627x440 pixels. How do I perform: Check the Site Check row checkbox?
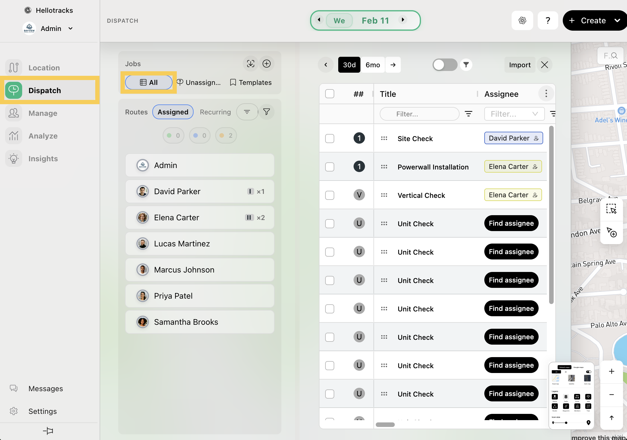click(x=330, y=139)
